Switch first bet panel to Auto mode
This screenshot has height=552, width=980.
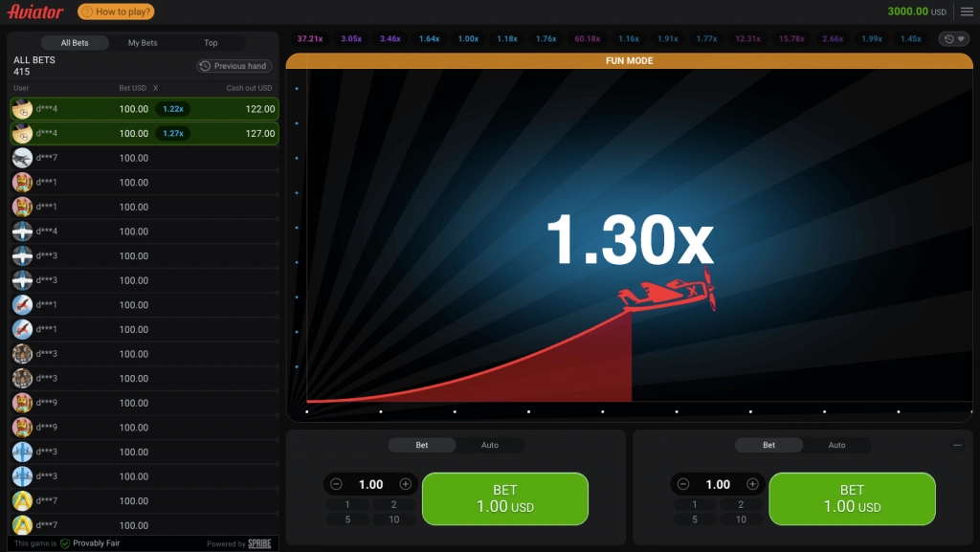(x=490, y=445)
